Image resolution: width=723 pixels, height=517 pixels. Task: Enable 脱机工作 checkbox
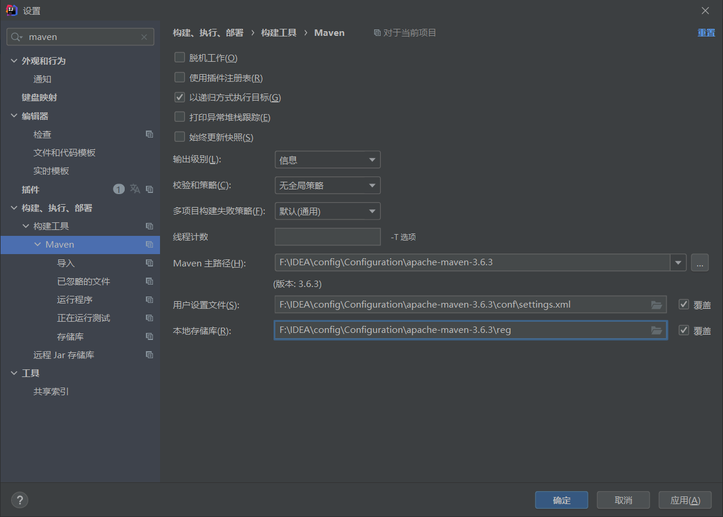(180, 58)
